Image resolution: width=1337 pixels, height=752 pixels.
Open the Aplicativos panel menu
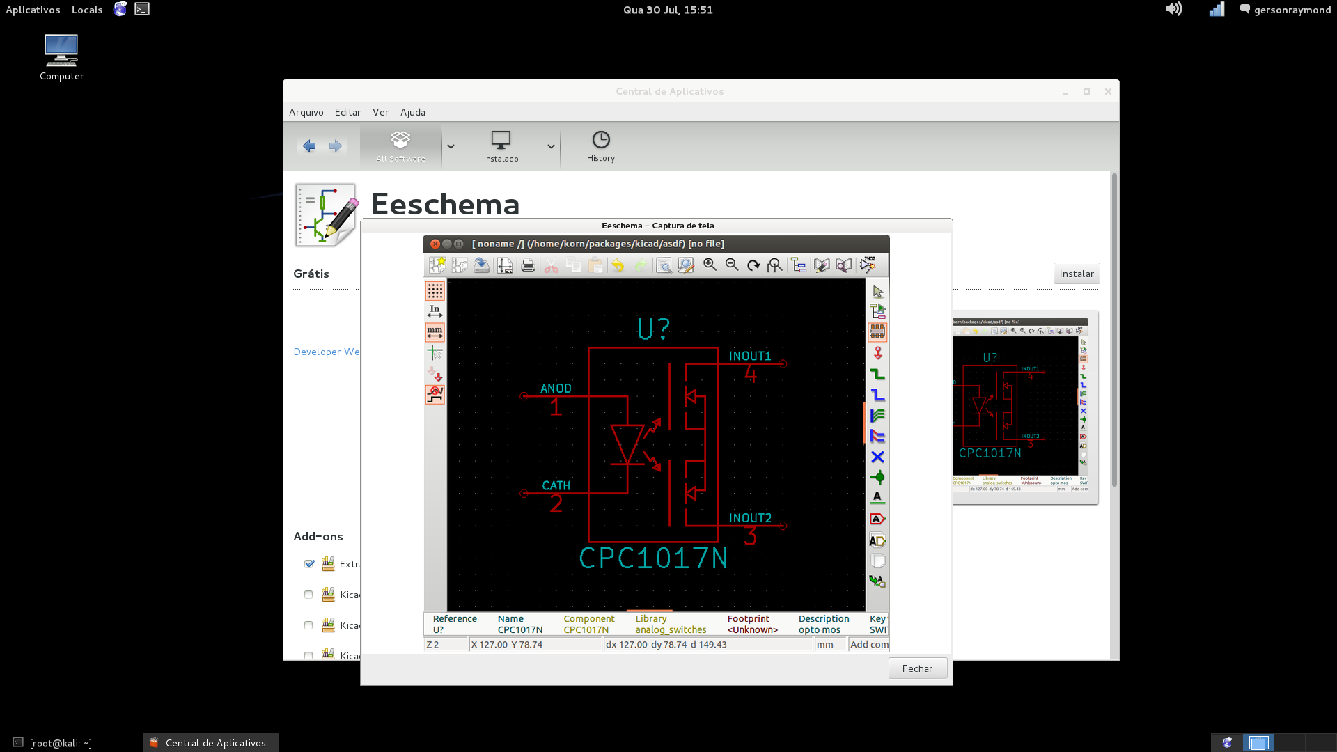33,10
